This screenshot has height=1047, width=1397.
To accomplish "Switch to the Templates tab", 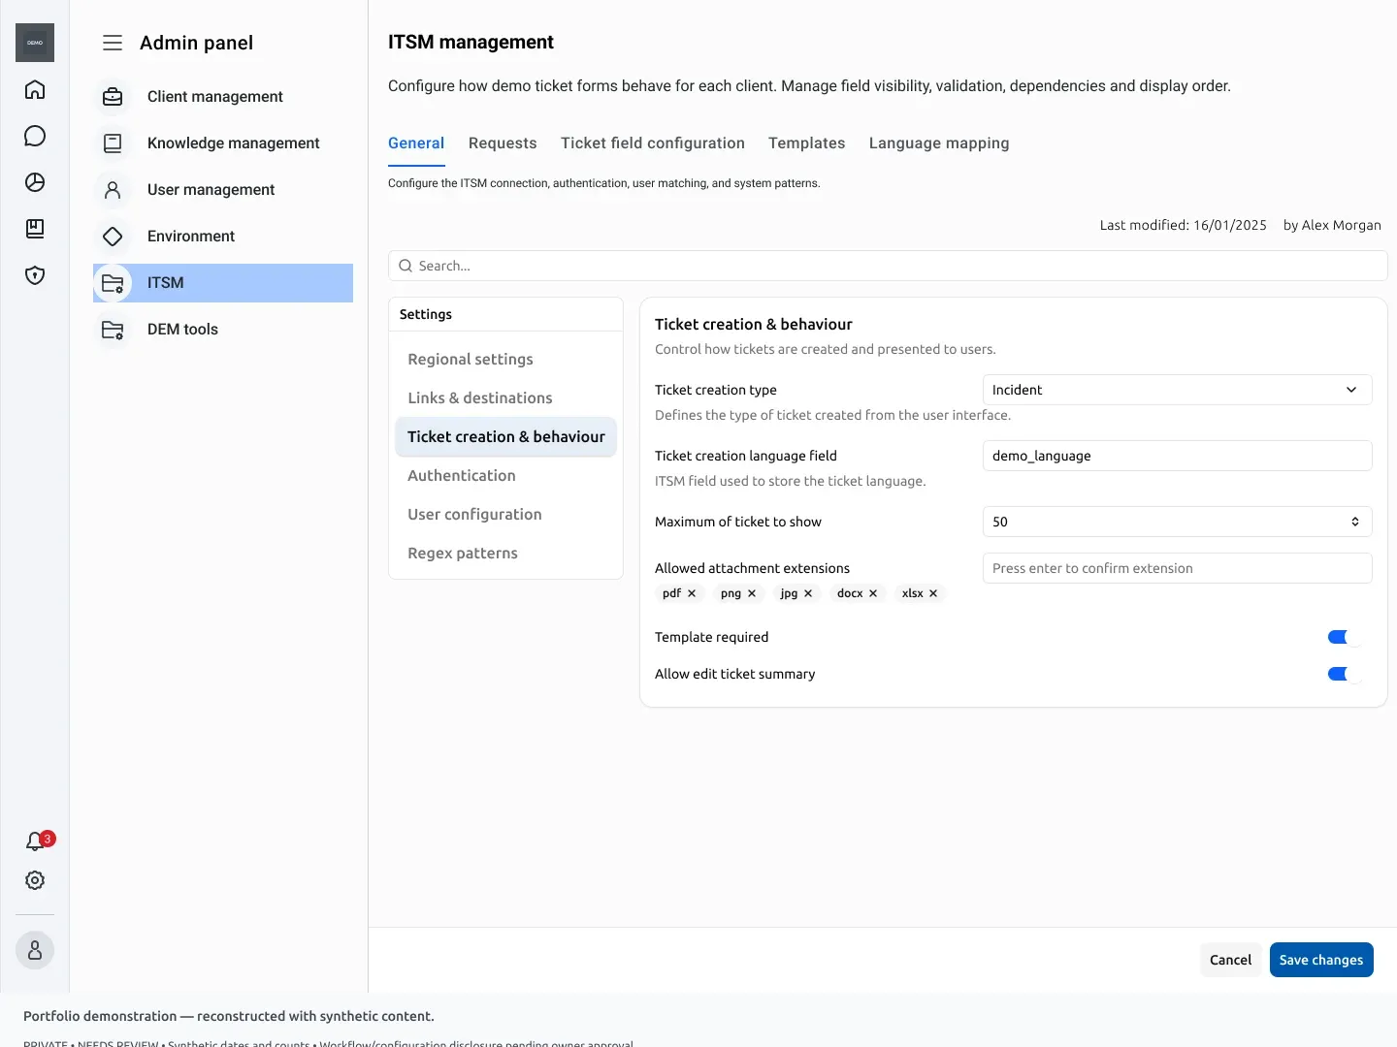I will click(807, 143).
